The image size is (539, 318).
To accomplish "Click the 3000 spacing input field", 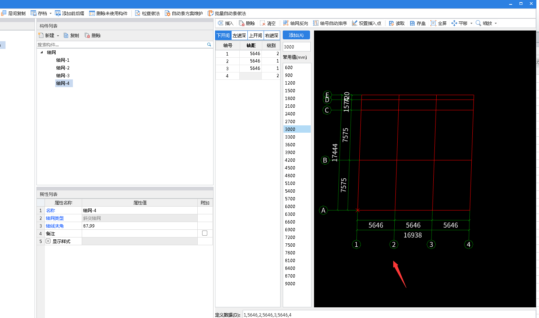I will pyautogui.click(x=297, y=47).
